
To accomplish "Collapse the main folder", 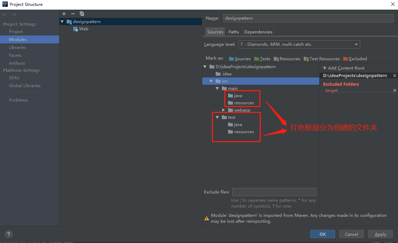I will pyautogui.click(x=217, y=88).
